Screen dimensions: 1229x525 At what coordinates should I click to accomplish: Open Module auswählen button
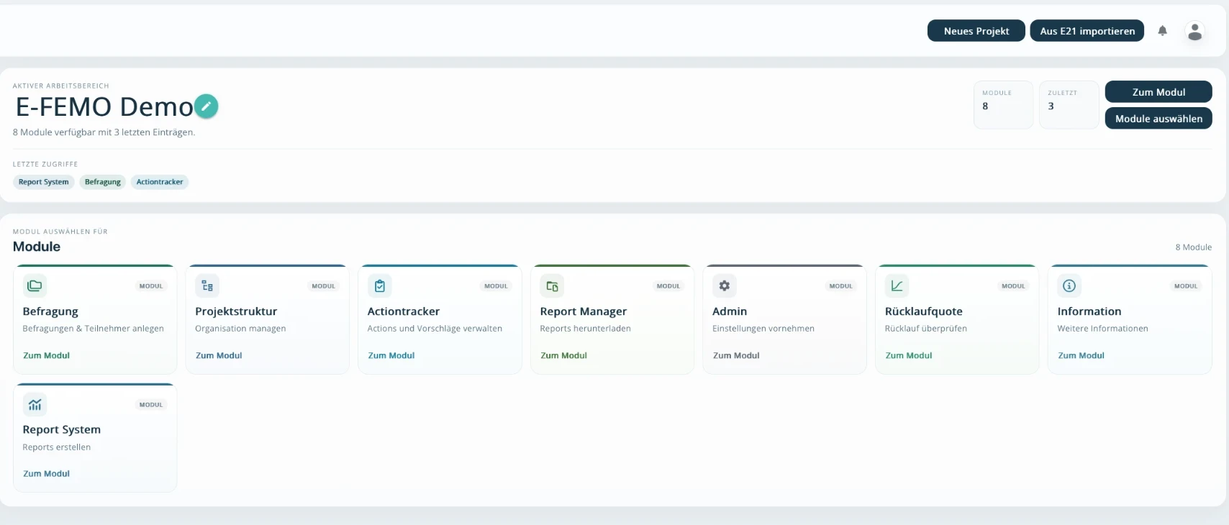click(x=1158, y=119)
